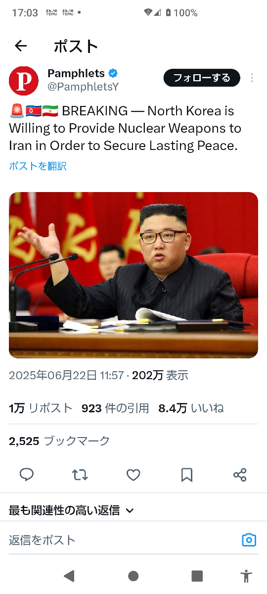Open the three-dot post options menu
Viewport: 267px width, 594px height.
(252, 78)
